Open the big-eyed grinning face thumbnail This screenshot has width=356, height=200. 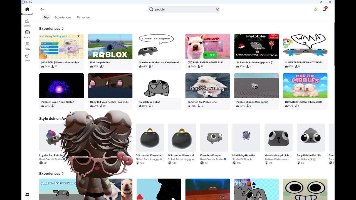305,189
